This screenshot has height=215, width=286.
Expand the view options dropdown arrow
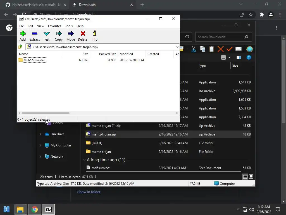coord(230,58)
